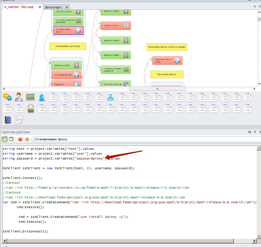Image resolution: width=261 pixels, height=247 pixels.
Task: Maximize the Свойства действия panel
Action: click(x=250, y=132)
